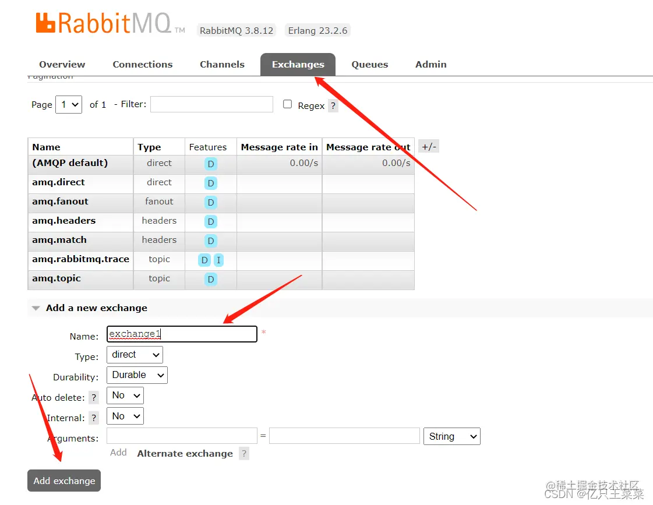The width and height of the screenshot is (653, 505).
Task: Sort by the Type column header
Action: click(149, 147)
